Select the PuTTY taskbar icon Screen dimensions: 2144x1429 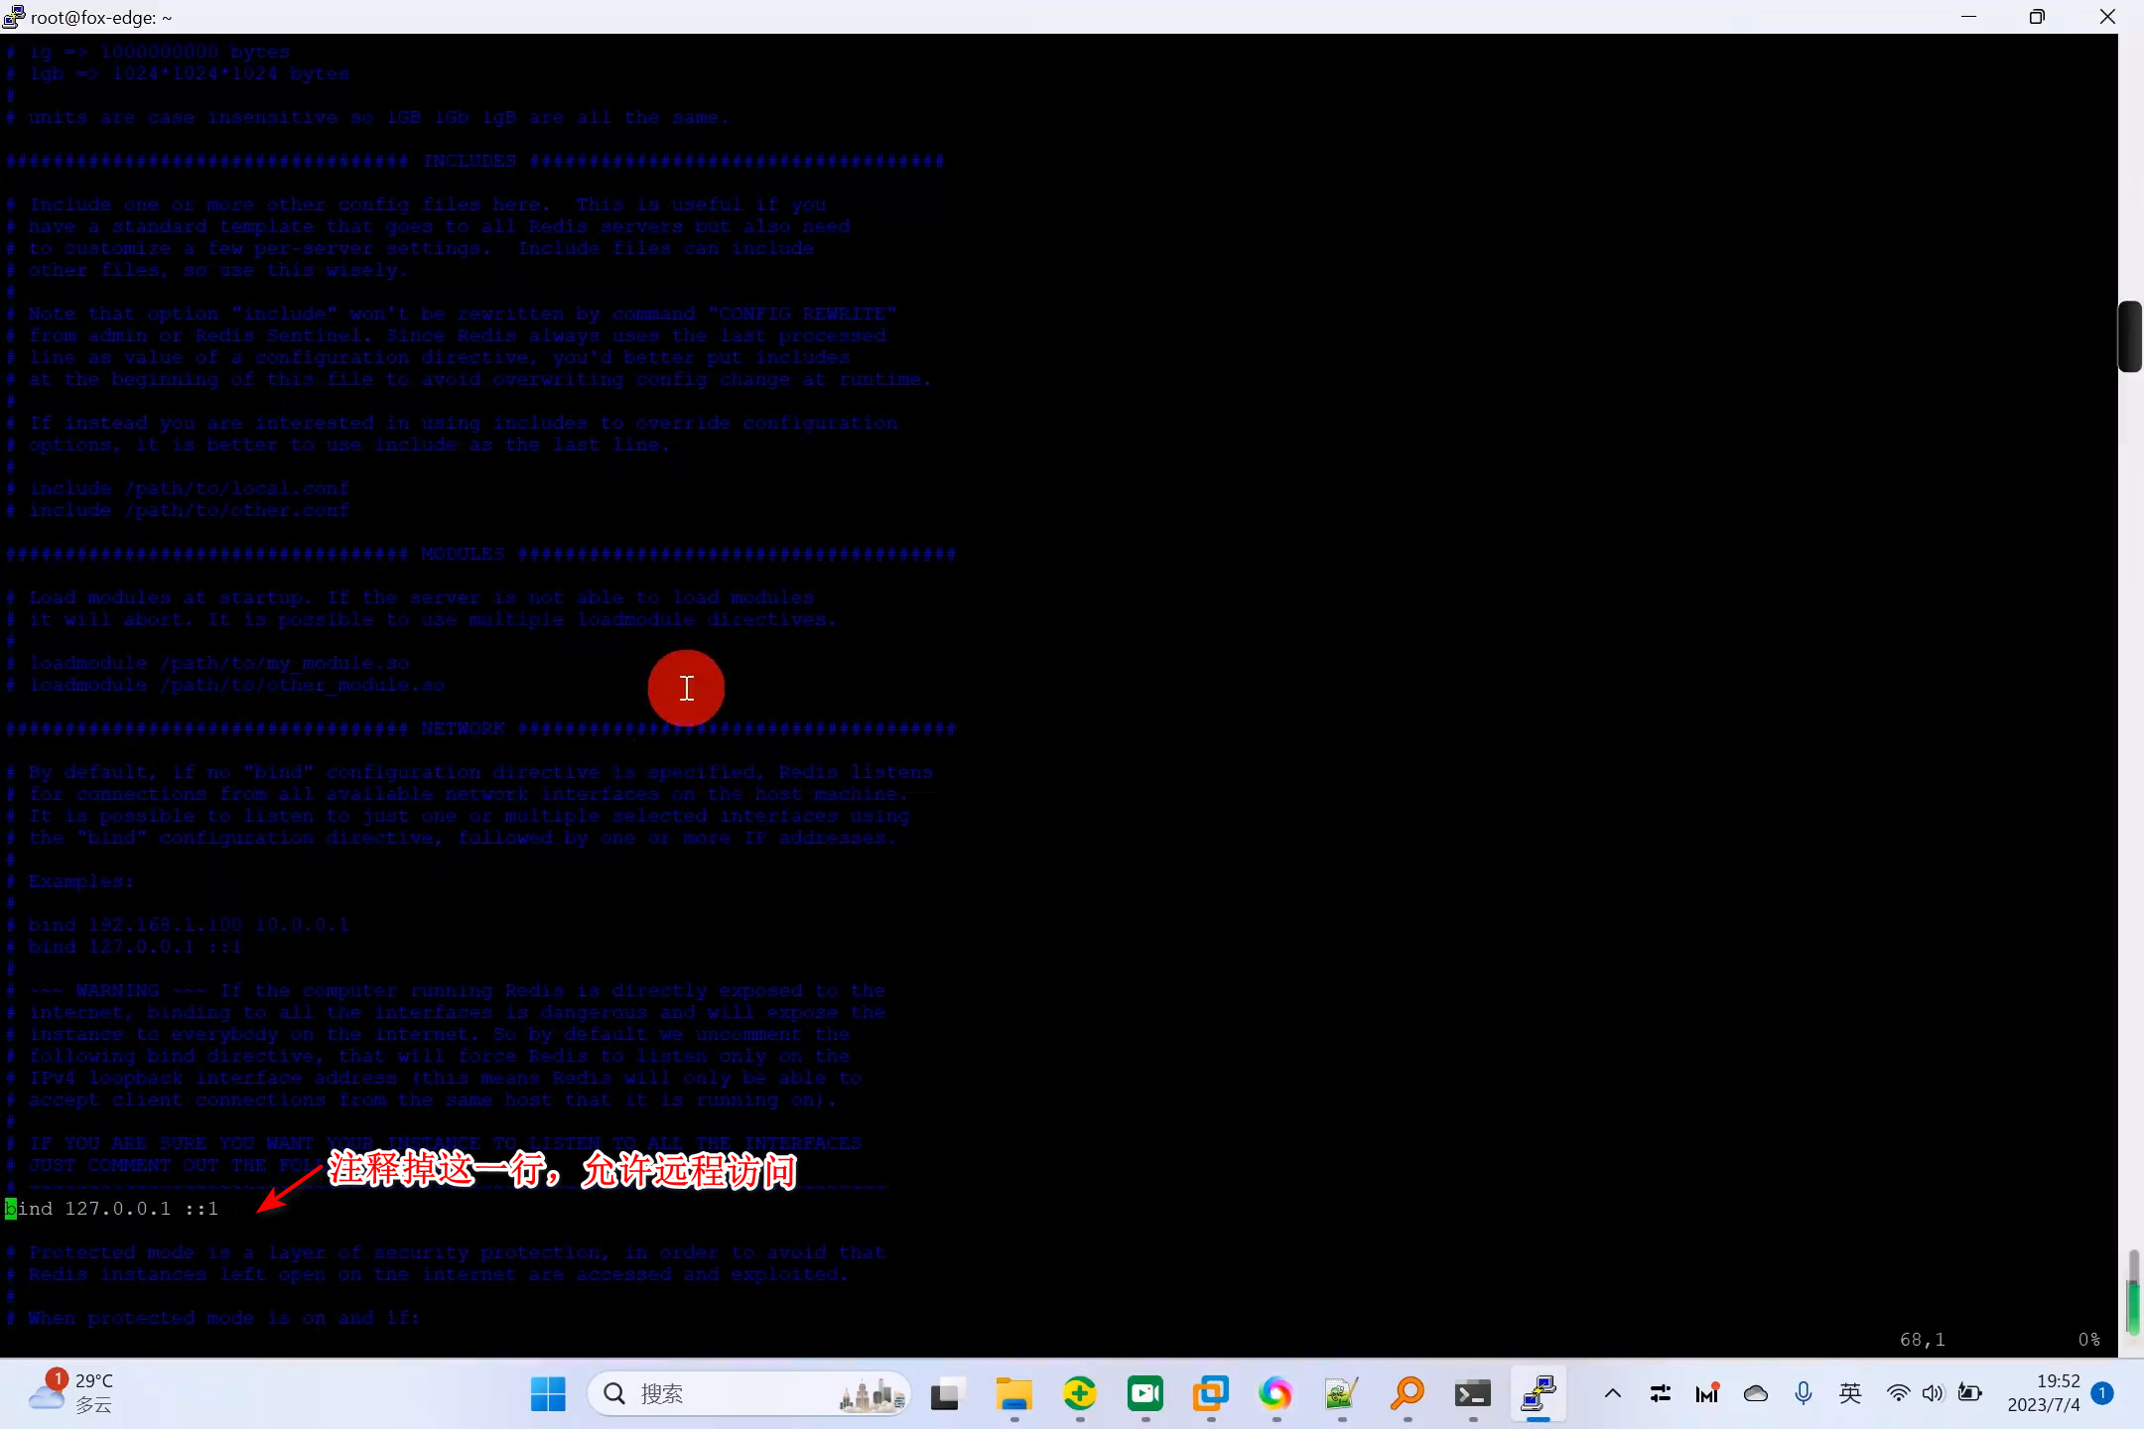(x=1538, y=1394)
